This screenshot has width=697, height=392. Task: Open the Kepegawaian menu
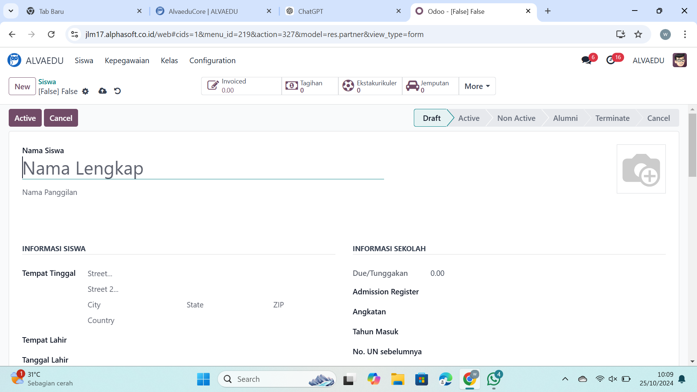[x=127, y=61]
